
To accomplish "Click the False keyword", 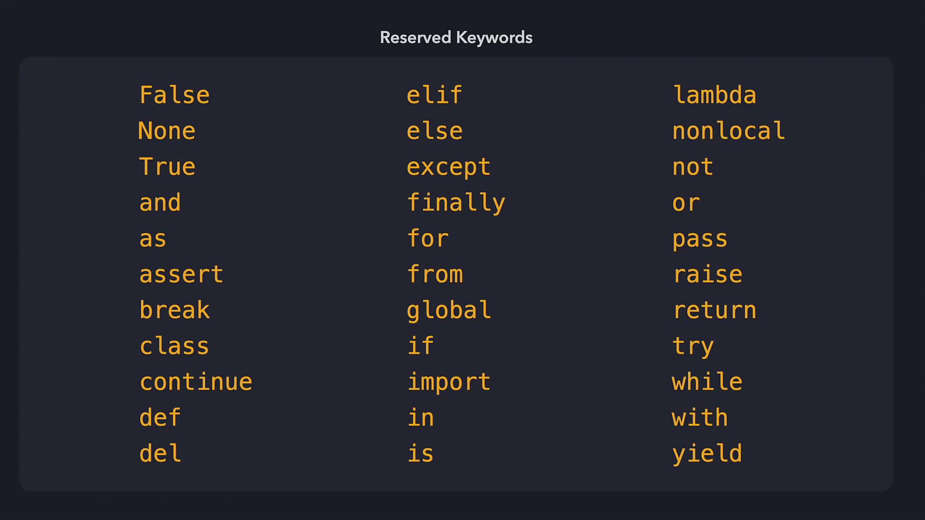I will point(174,95).
